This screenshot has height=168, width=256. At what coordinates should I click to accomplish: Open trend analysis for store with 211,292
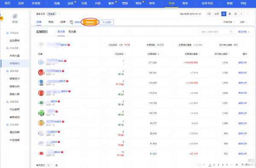coord(243,63)
